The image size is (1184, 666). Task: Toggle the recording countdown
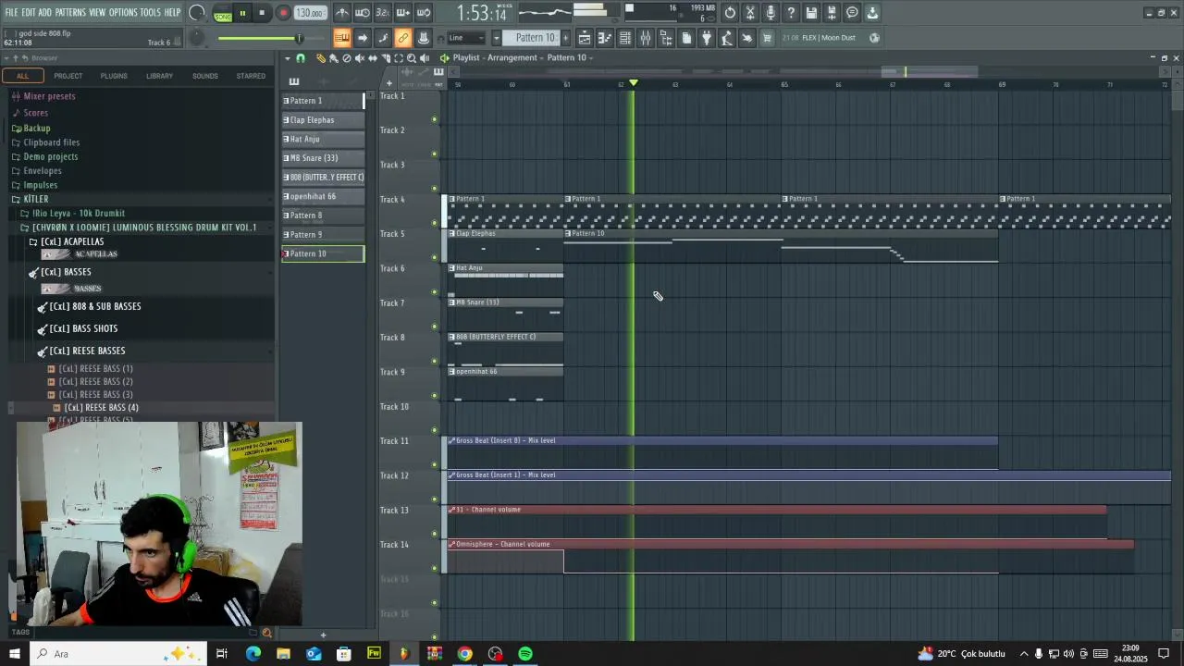tap(383, 13)
